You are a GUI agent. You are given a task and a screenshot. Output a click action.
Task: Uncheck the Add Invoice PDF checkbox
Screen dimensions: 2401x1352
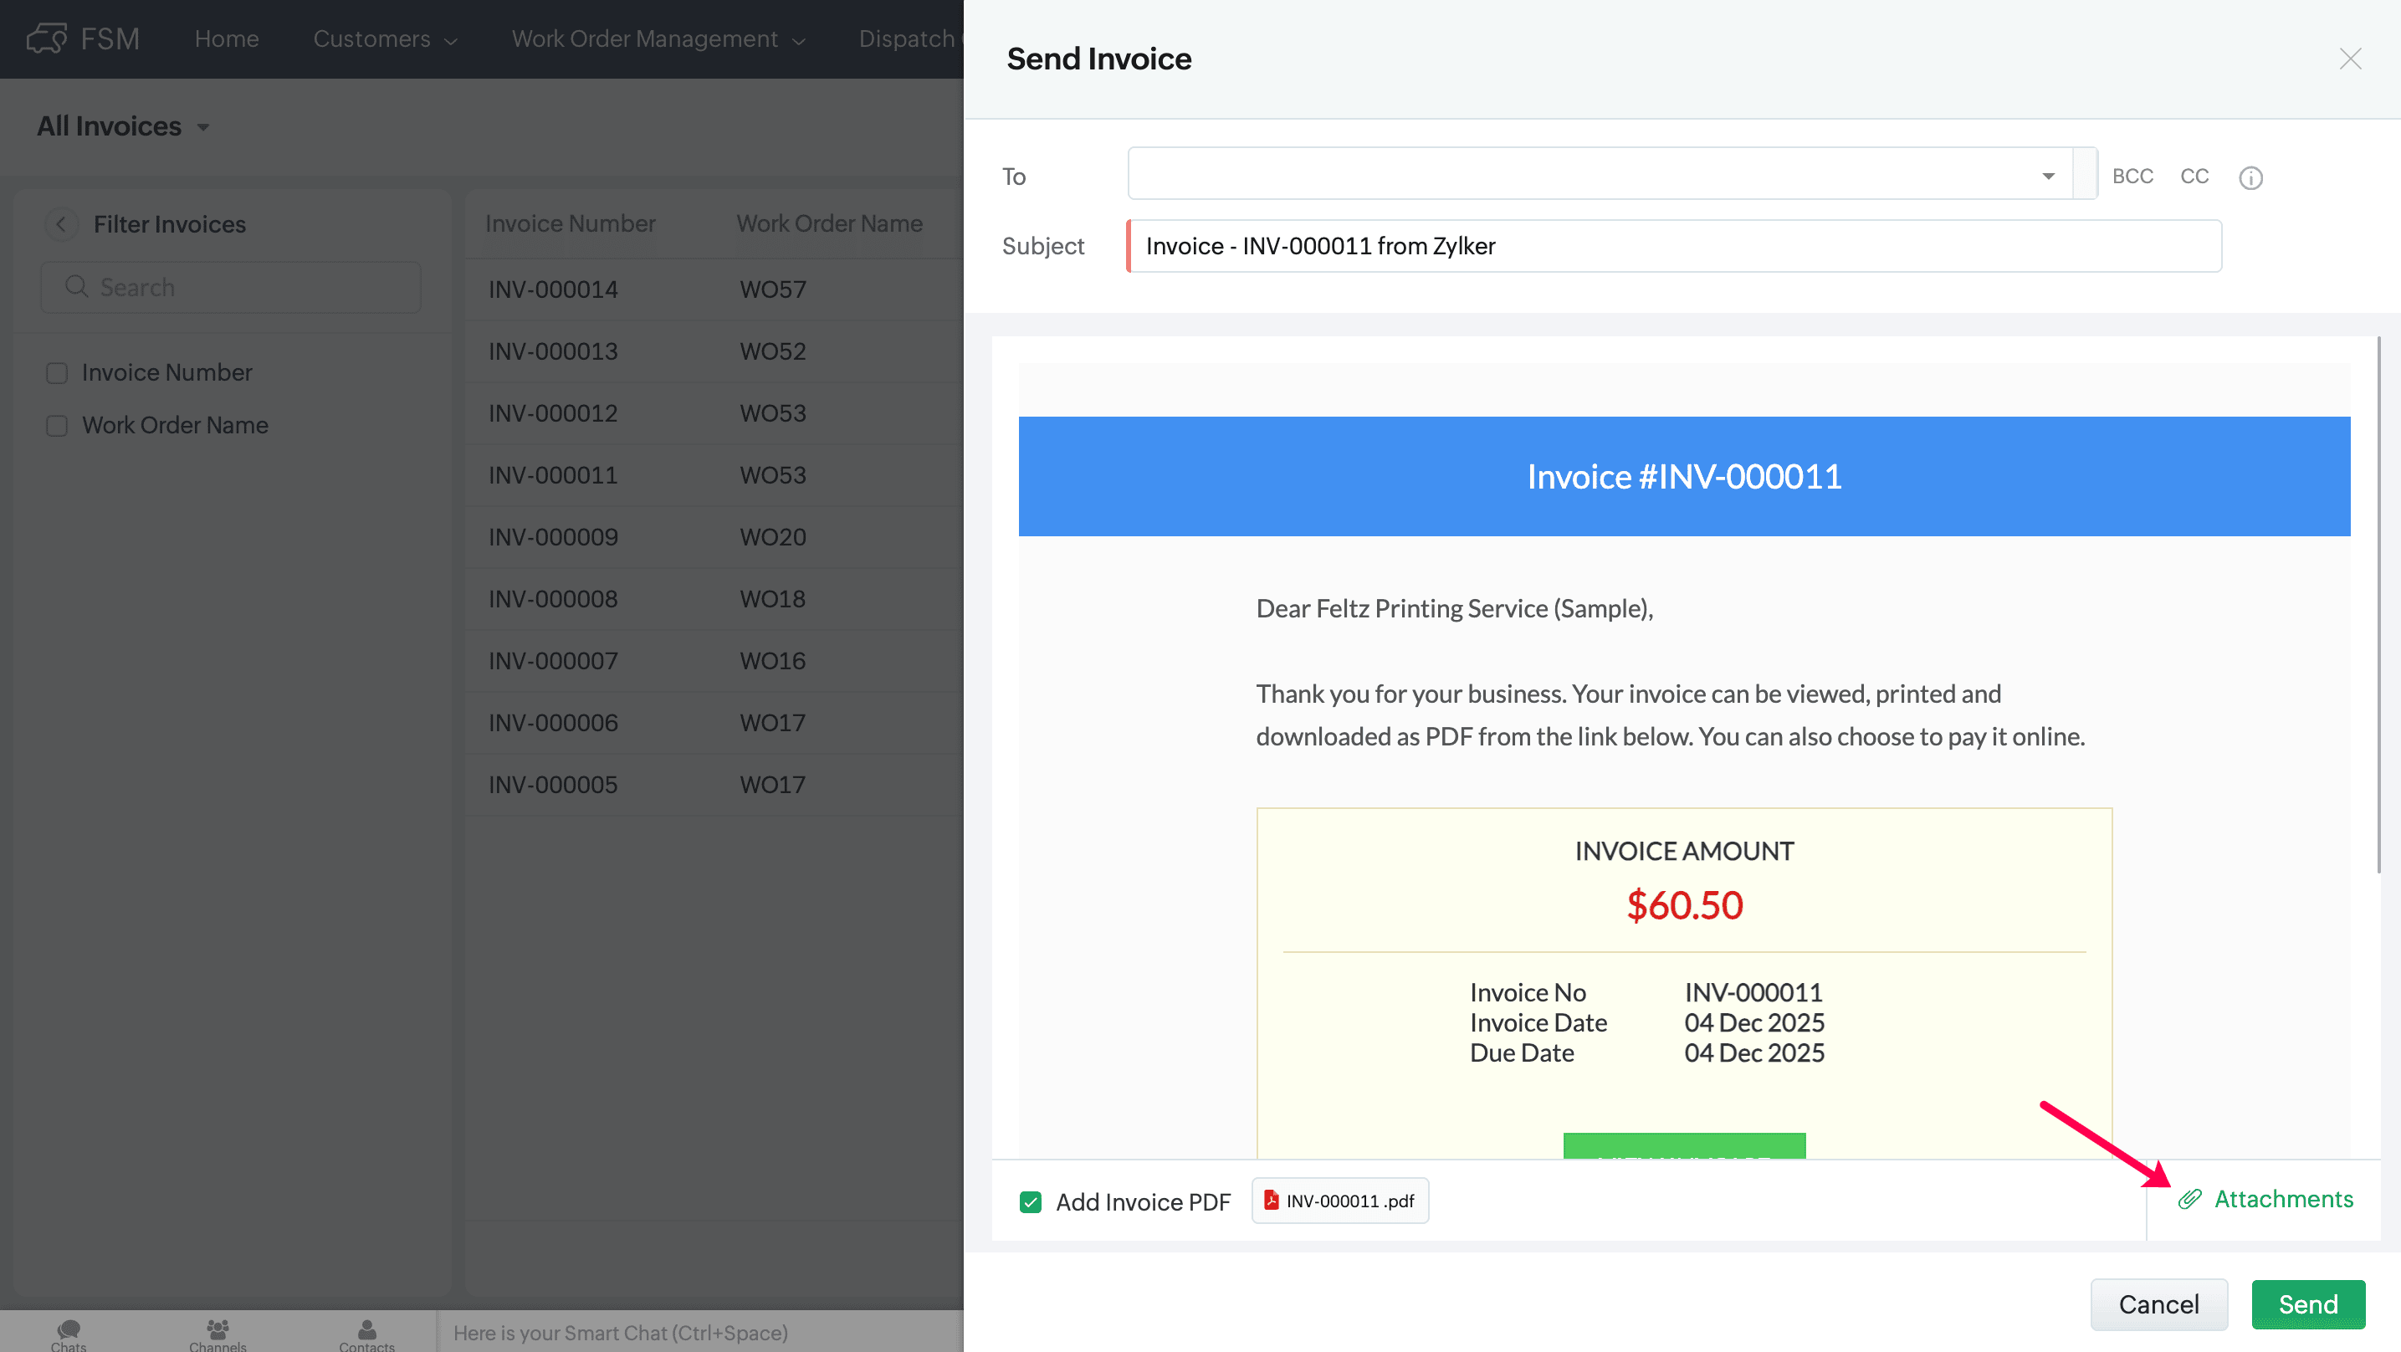[1030, 1202]
